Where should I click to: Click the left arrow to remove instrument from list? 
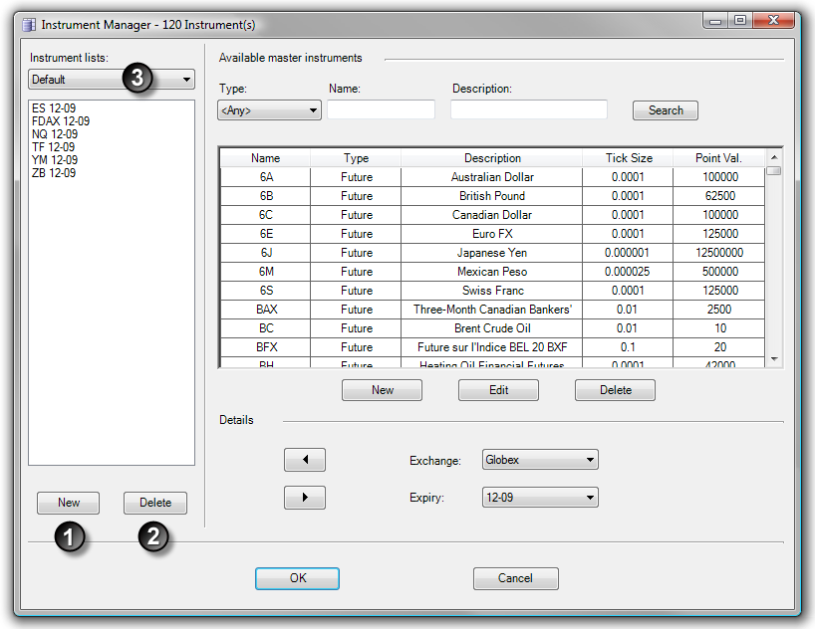(x=304, y=459)
